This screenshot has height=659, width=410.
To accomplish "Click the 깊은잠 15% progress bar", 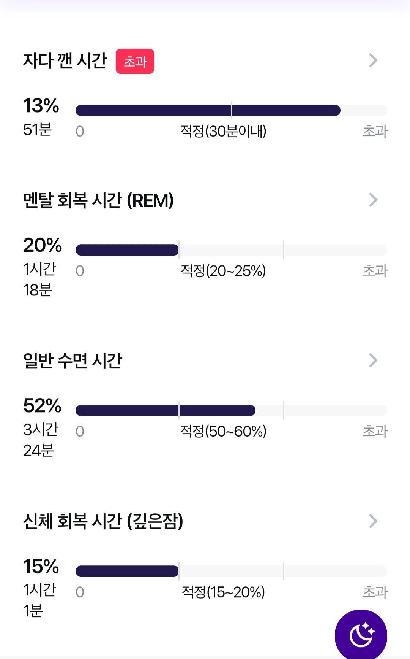I will [231, 571].
